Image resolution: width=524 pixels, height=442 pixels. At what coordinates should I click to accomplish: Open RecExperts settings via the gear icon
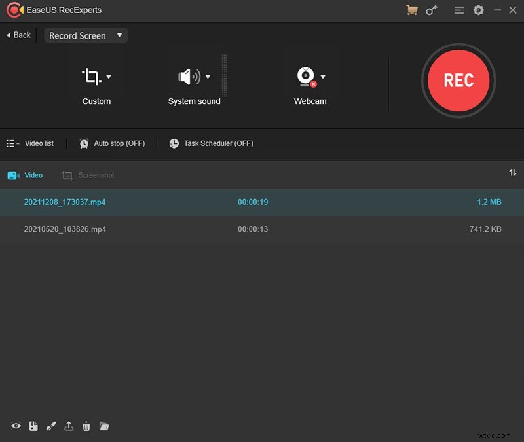(x=478, y=10)
